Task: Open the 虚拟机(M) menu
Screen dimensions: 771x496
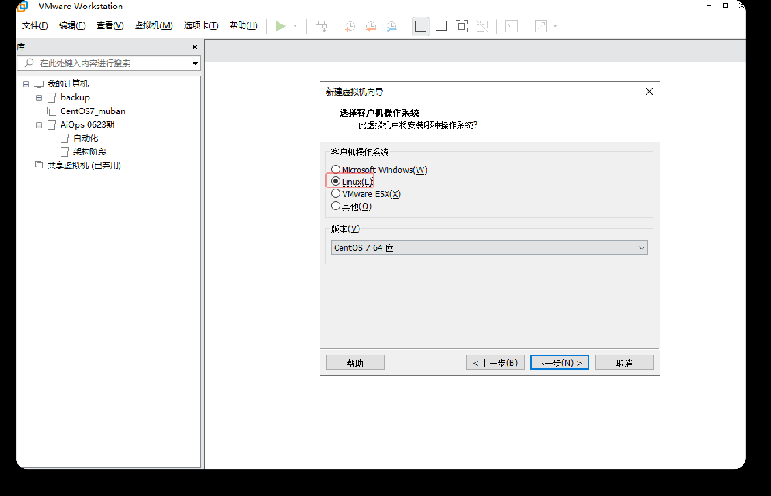Action: pyautogui.click(x=154, y=25)
